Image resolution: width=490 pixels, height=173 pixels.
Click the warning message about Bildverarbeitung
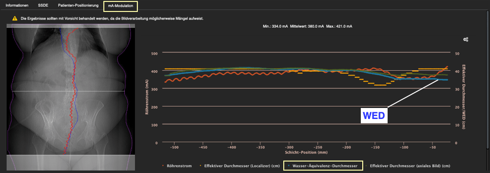coord(112,19)
